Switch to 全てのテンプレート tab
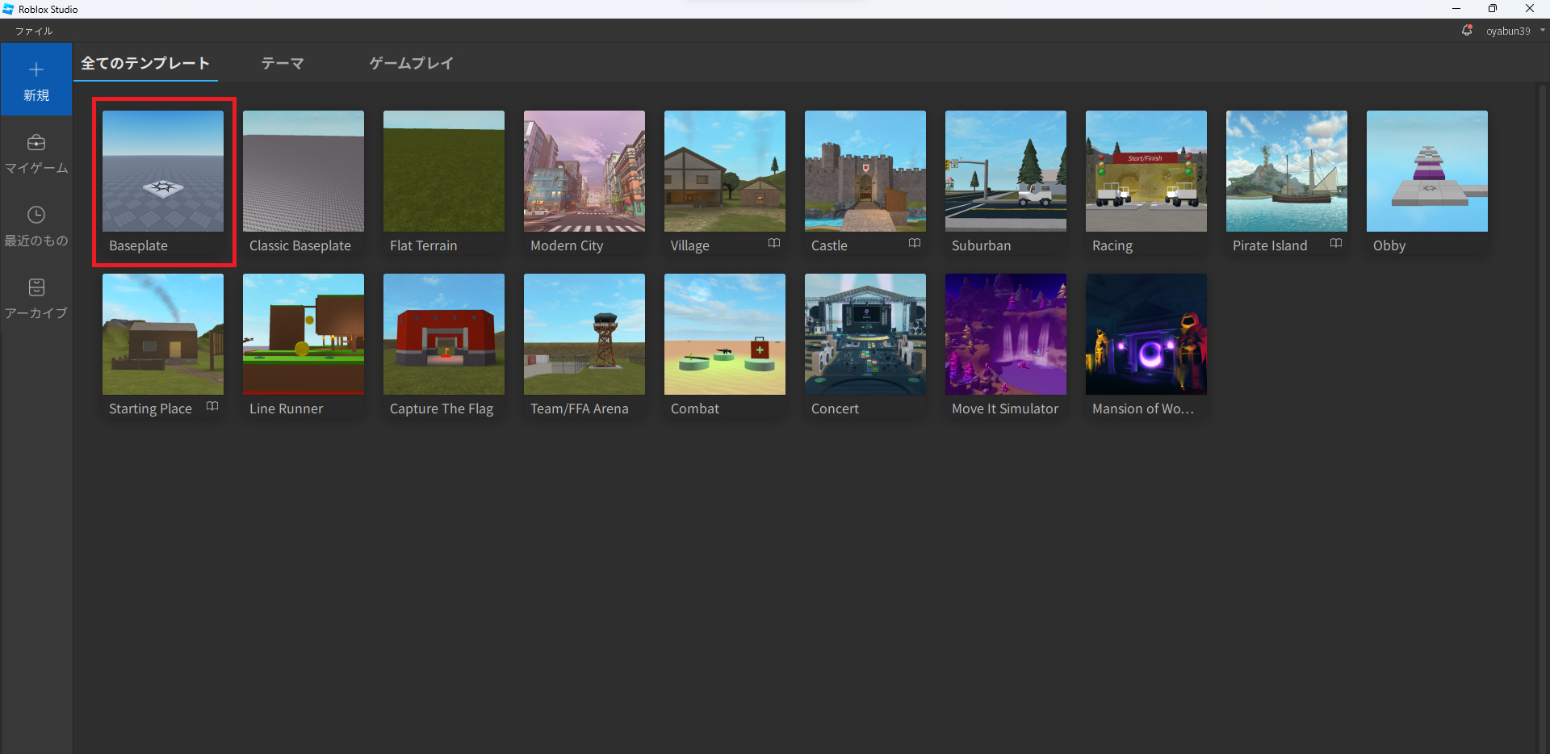The width and height of the screenshot is (1550, 754). [145, 63]
